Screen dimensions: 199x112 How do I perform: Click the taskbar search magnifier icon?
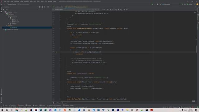point(7,110)
